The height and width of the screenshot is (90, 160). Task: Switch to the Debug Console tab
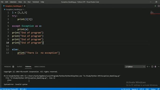pos(40,67)
